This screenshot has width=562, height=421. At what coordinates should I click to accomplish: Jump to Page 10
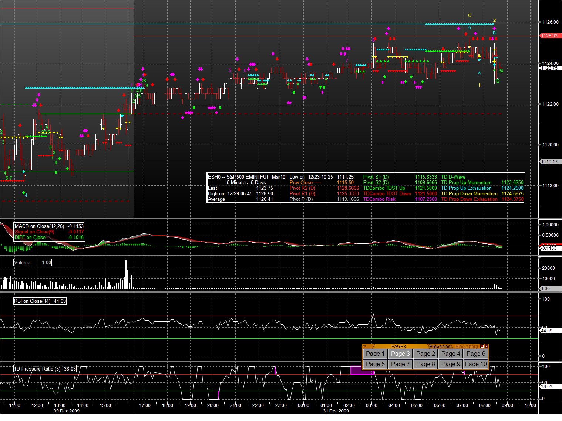pos(476,364)
